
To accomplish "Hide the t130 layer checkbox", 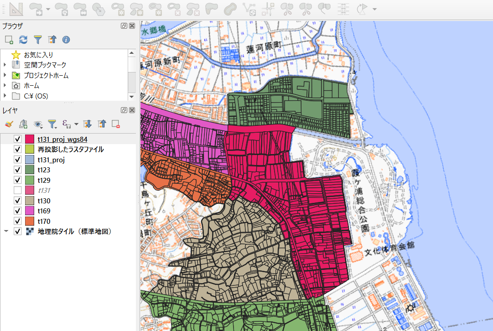I will click(18, 201).
